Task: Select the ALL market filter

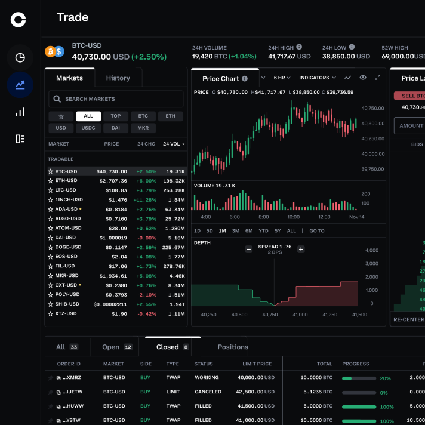Action: 88,116
